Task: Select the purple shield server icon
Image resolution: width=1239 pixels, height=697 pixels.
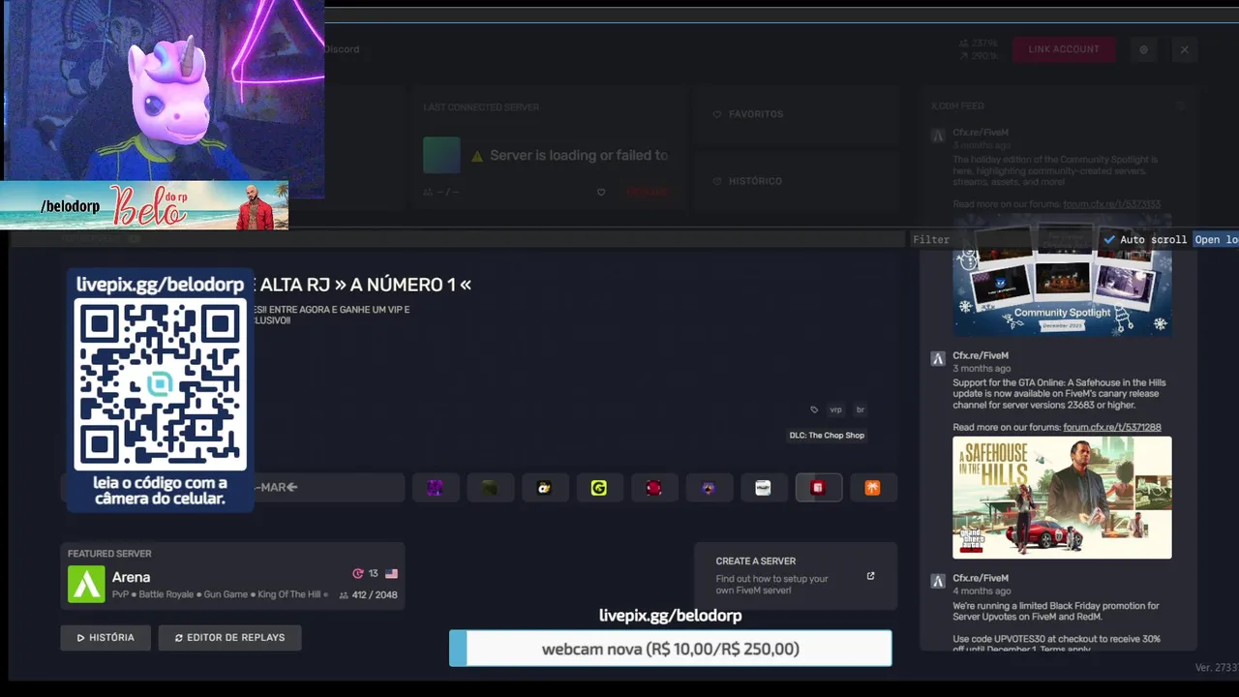Action: coord(709,488)
